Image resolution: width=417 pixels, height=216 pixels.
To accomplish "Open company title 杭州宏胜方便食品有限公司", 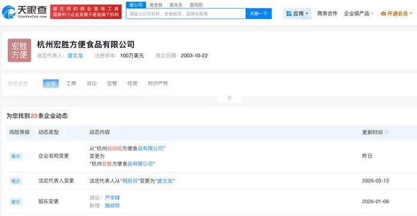I will pos(86,45).
